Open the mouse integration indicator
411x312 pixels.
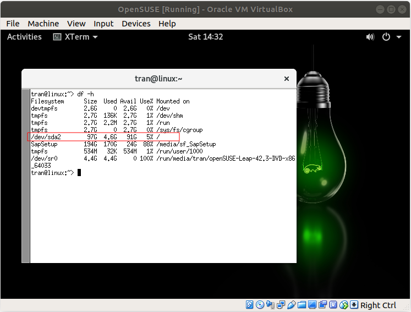[x=344, y=305]
